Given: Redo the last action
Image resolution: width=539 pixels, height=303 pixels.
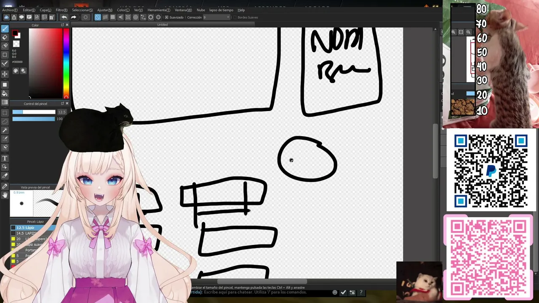Looking at the screenshot, I should tap(73, 17).
